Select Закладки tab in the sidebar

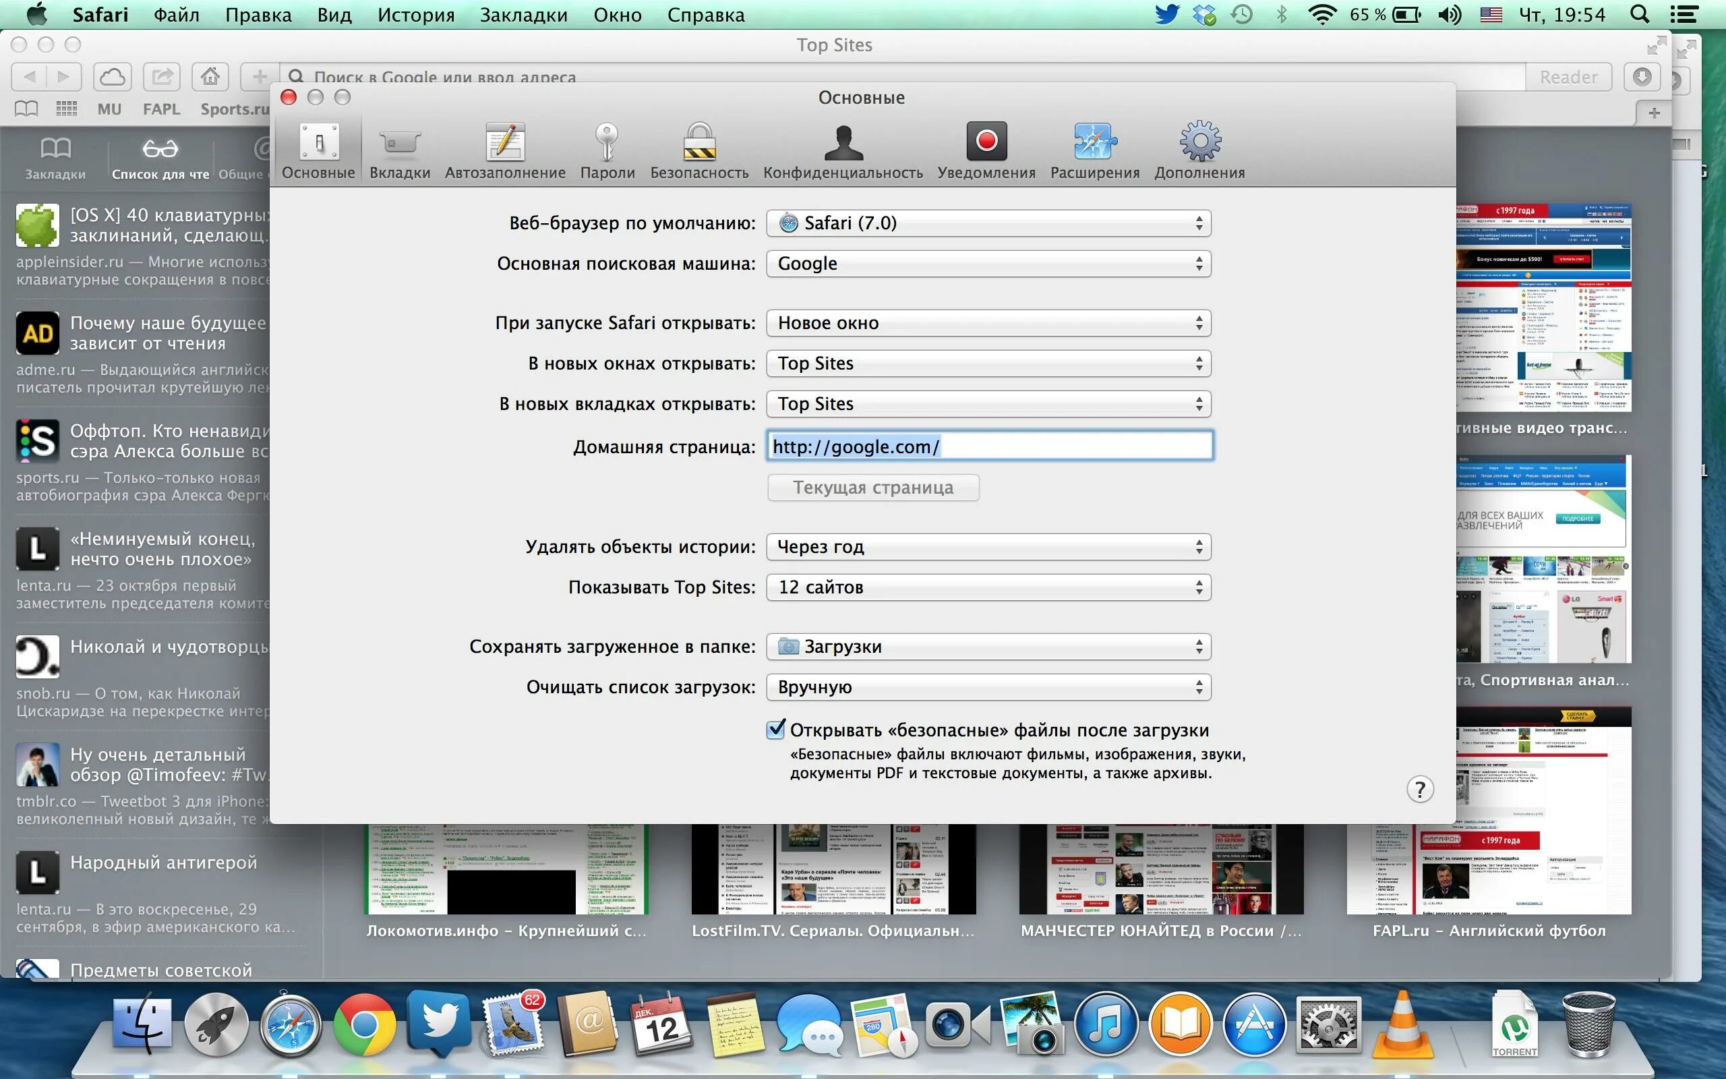coord(55,158)
